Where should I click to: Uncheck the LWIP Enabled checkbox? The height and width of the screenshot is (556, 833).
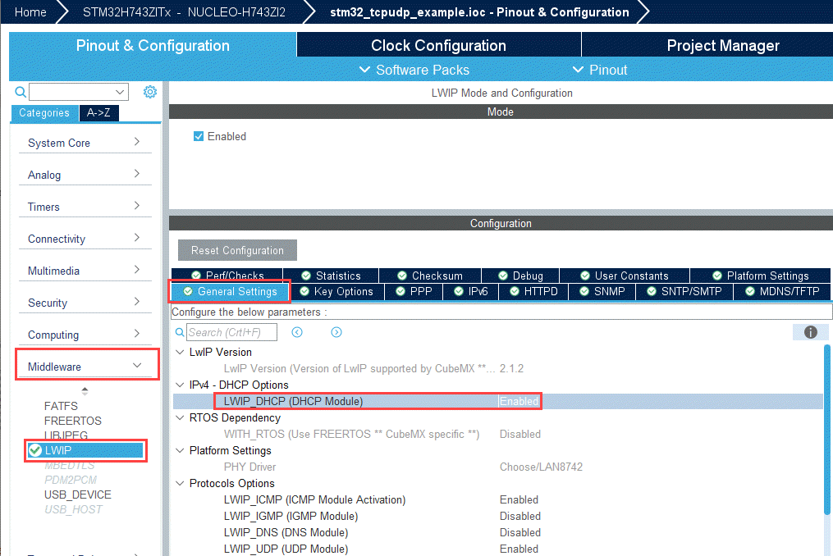coord(199,136)
